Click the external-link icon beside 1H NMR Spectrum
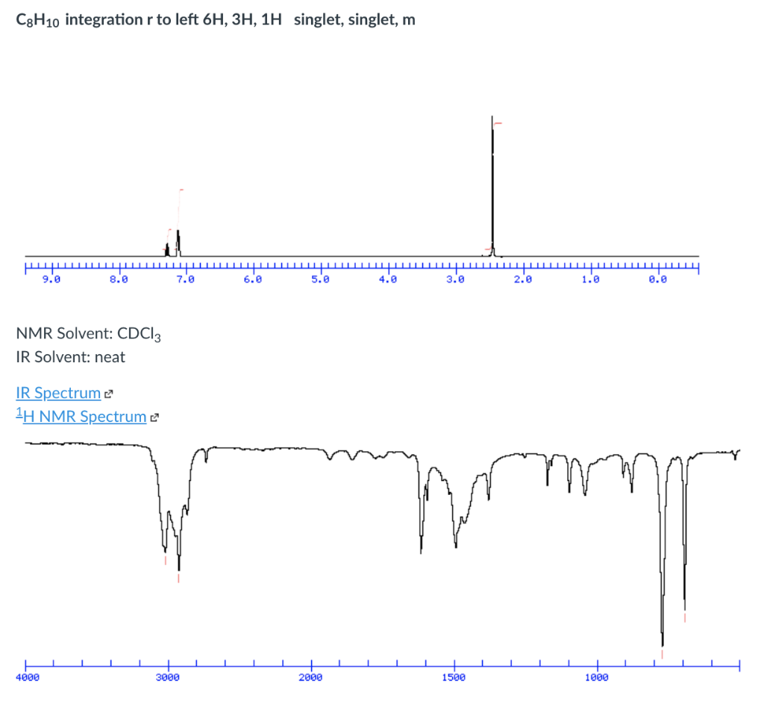This screenshot has height=706, width=764. [x=154, y=417]
